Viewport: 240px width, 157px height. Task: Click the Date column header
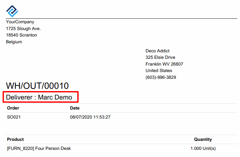pos(75,108)
